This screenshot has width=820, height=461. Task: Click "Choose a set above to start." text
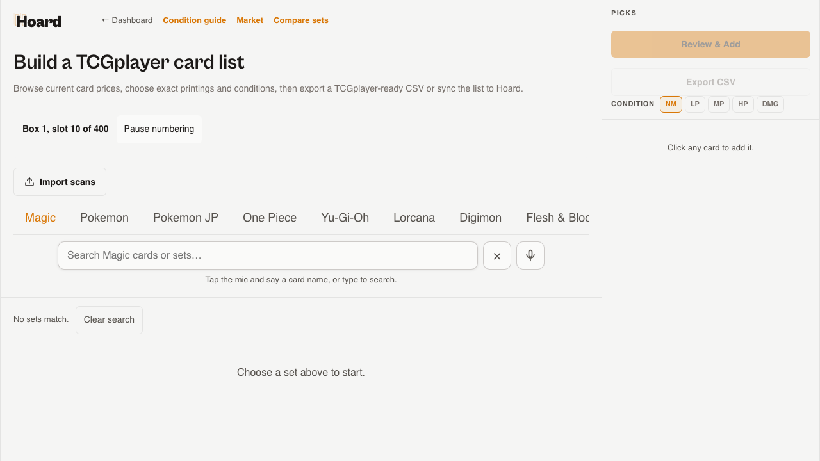click(301, 373)
